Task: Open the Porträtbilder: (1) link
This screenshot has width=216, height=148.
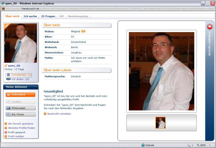Action: point(22,75)
